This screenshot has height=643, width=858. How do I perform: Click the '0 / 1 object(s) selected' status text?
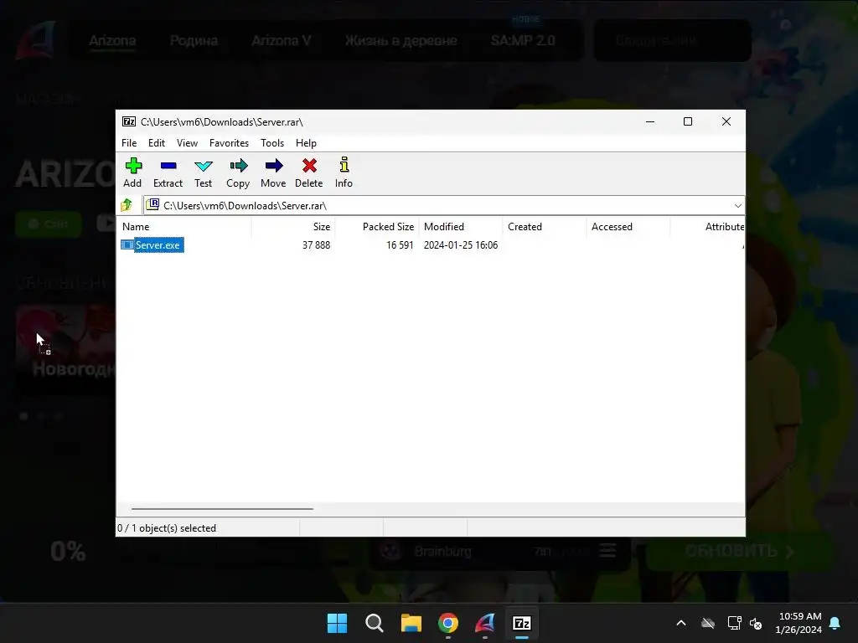[x=167, y=528]
